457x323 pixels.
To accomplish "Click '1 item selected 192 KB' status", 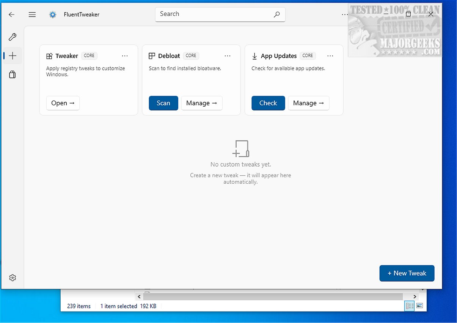I will click(128, 306).
